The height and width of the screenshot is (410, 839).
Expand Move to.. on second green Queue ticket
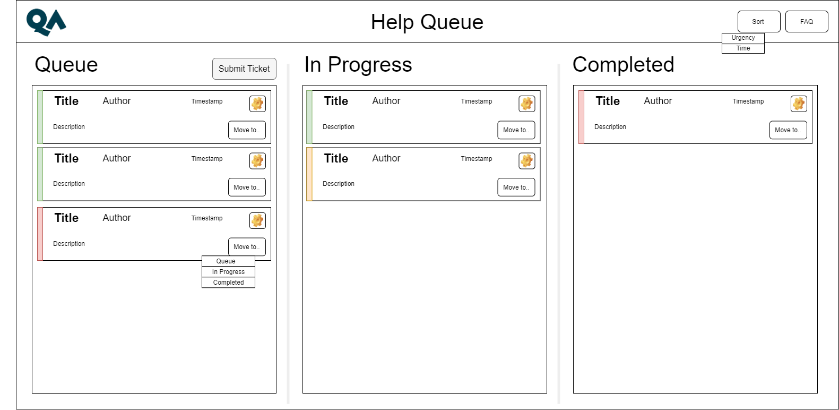[x=247, y=187]
